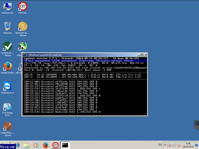Select the TeamViewer 9 desktop icon
199x149 pixels.
(x=7, y=88)
